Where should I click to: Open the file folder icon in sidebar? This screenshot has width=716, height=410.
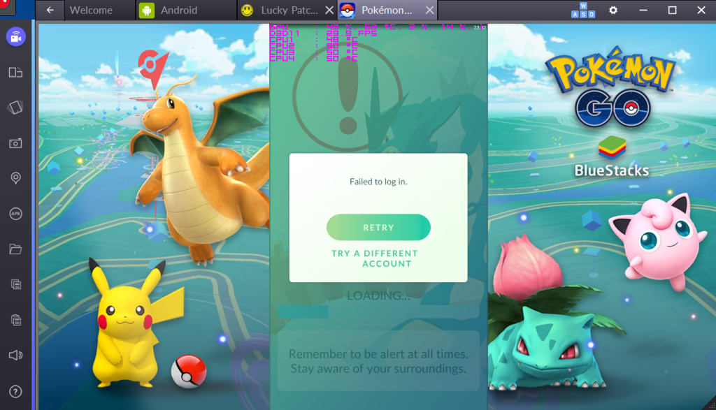pyautogui.click(x=15, y=249)
